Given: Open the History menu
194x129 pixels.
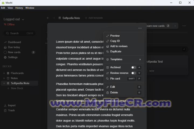Looking at the screenshot, I should click(19, 8).
